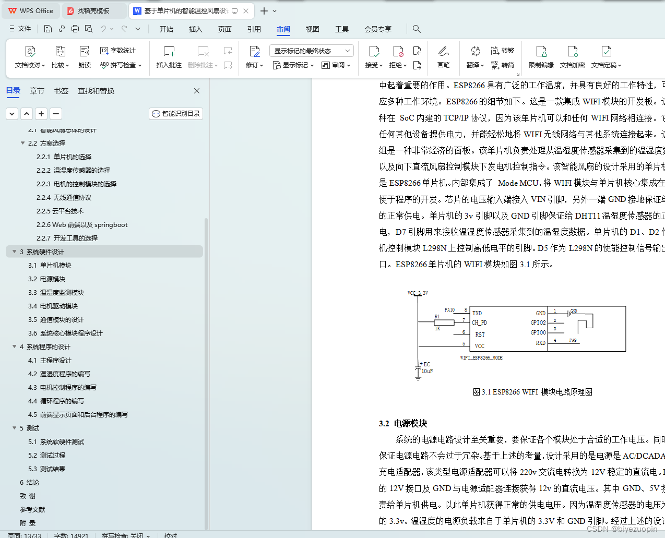665x538 pixels.
Task: Switch to 章节 tab in navigation pane
Action: point(37,91)
